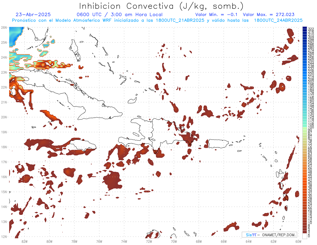Click the dark blue swatch beside 322
The image size is (317, 245).
point(305,28)
